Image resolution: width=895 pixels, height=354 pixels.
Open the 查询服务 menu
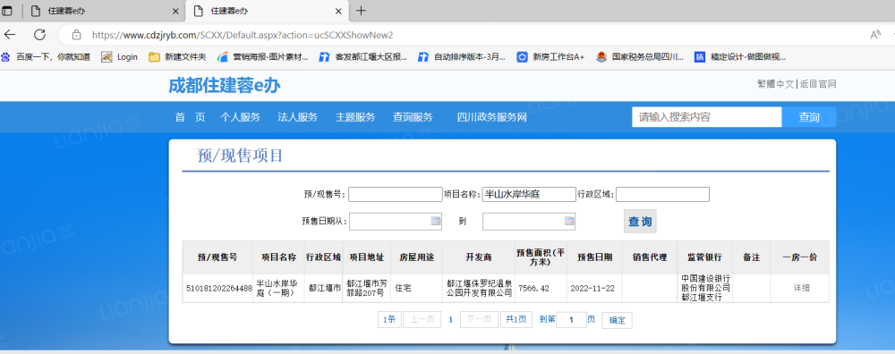point(413,117)
